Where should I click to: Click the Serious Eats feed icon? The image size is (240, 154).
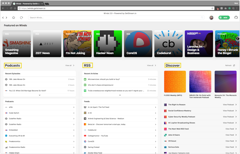[x=165, y=147]
